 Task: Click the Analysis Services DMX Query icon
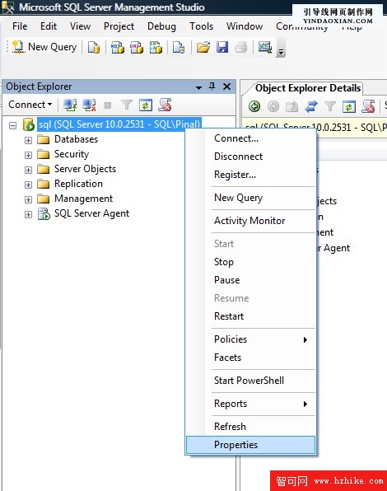coord(137,47)
